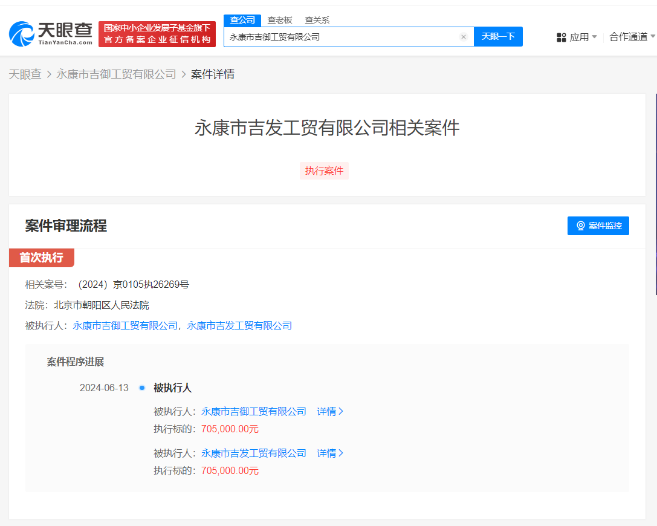Click the monitor icon inside 案件监控 button
The width and height of the screenshot is (657, 526).
click(581, 226)
